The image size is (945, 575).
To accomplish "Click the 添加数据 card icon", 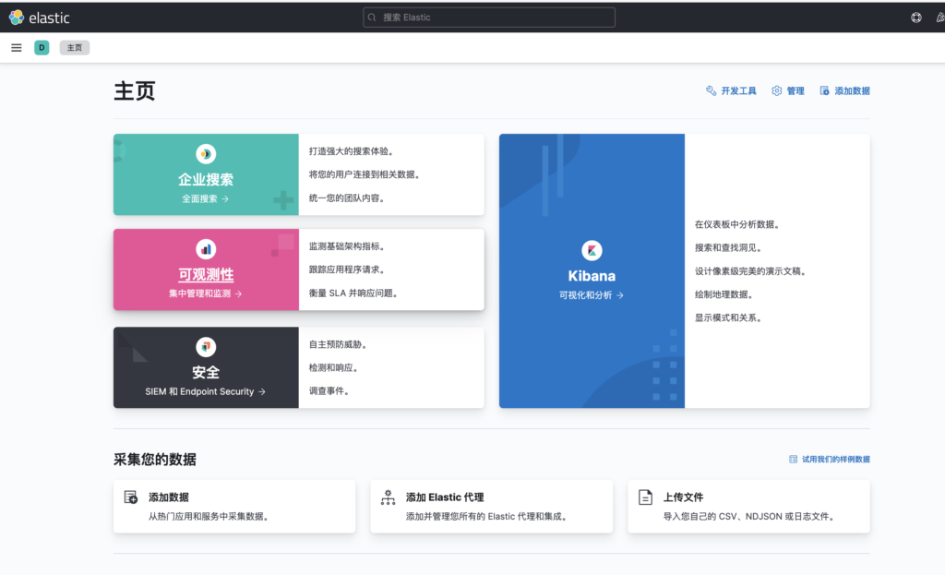I will coord(131,497).
